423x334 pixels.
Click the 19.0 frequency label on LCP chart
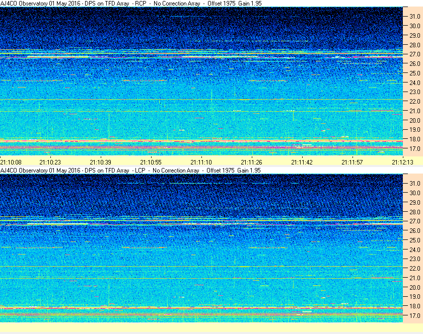(415, 297)
